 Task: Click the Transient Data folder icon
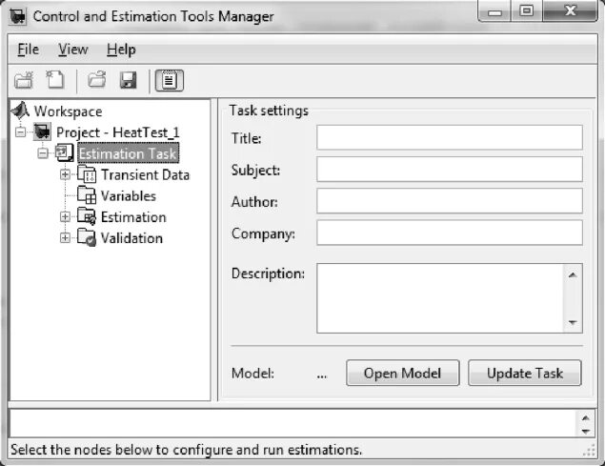click(x=87, y=174)
